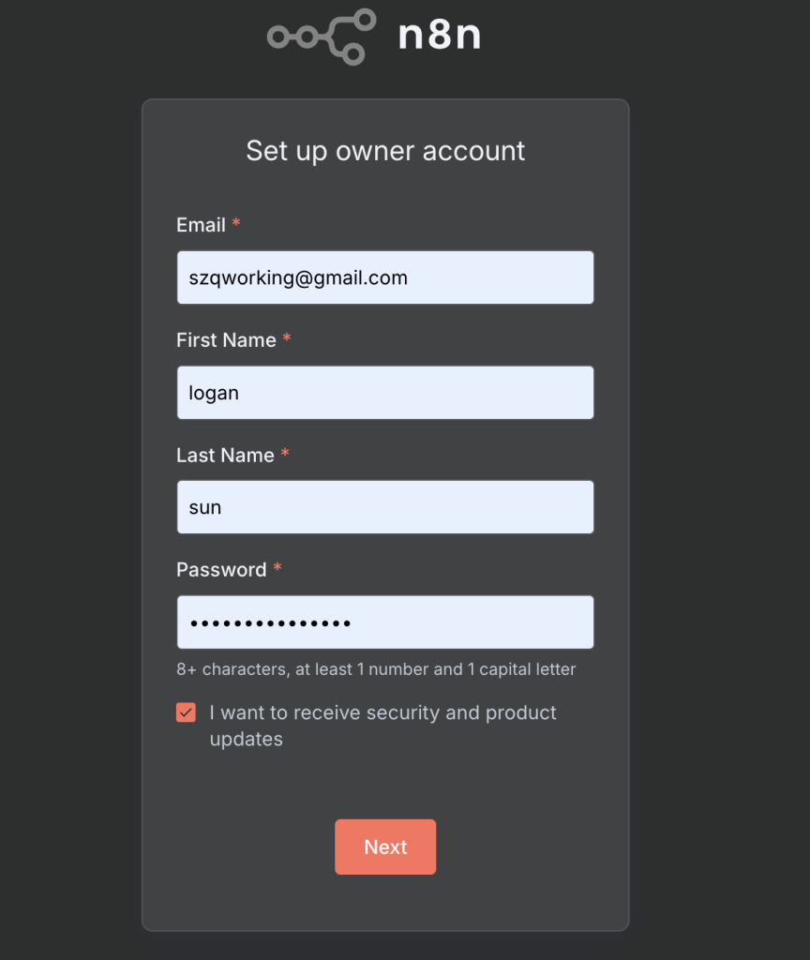Click the First Name field label
810x960 pixels.
pyautogui.click(x=226, y=340)
